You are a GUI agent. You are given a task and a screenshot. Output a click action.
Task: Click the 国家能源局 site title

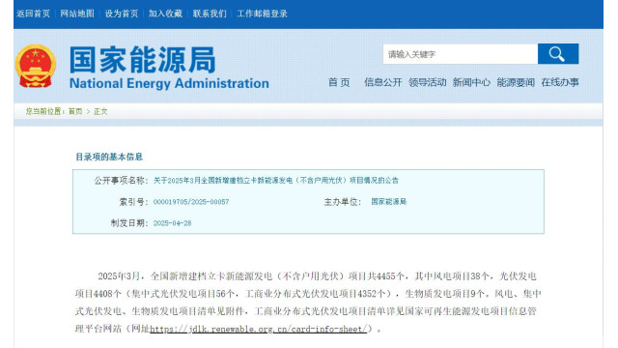click(143, 60)
